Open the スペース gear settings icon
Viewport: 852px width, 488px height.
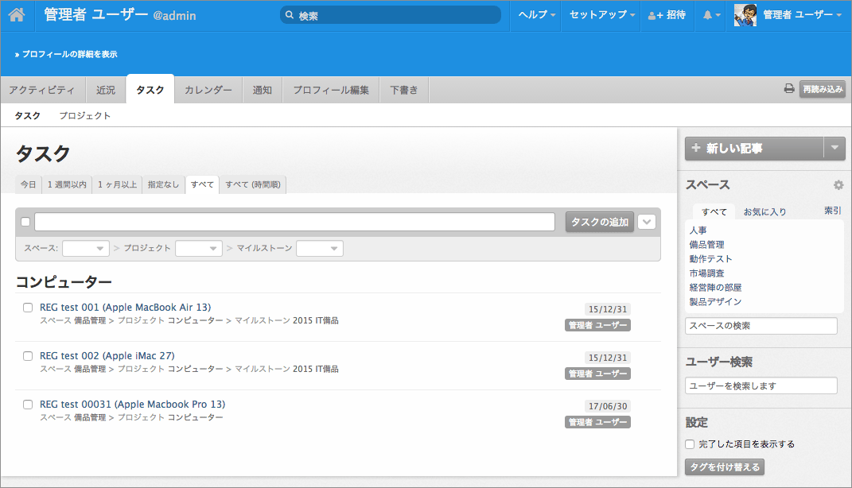[x=838, y=185]
